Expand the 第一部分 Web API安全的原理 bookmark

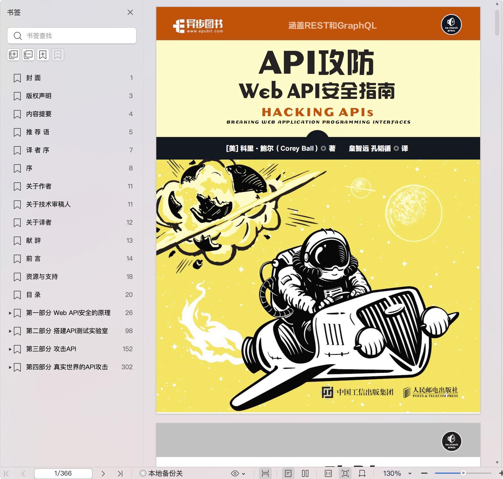10,313
